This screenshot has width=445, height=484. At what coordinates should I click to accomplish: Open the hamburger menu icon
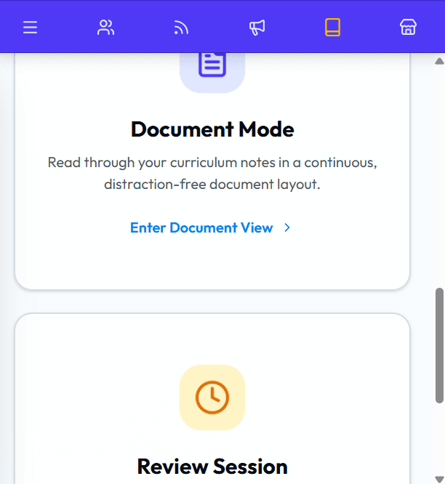point(31,28)
